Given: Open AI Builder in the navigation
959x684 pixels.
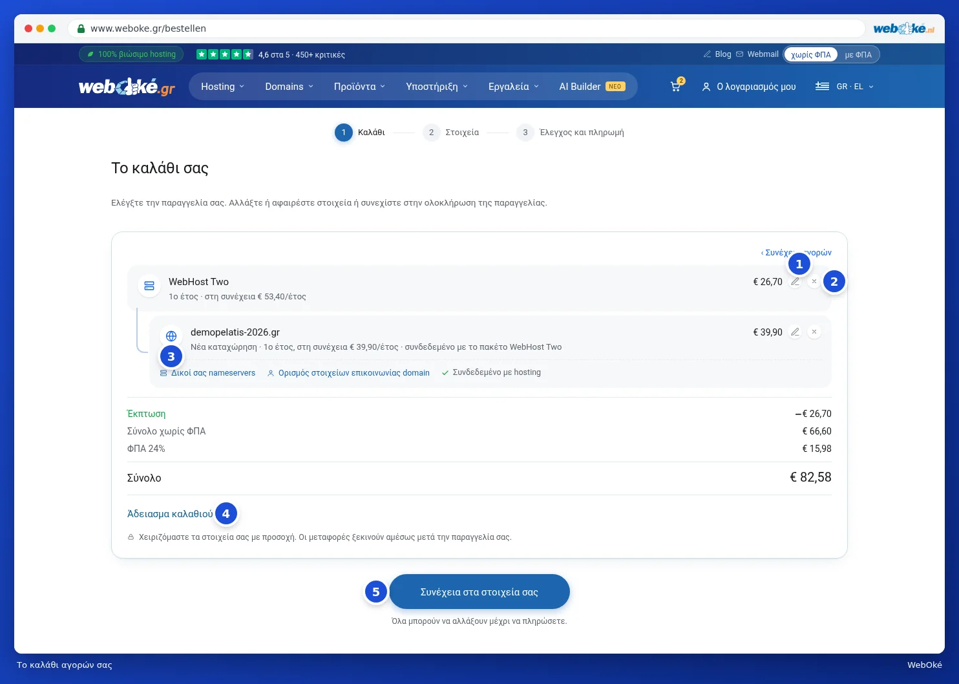Looking at the screenshot, I should [592, 87].
